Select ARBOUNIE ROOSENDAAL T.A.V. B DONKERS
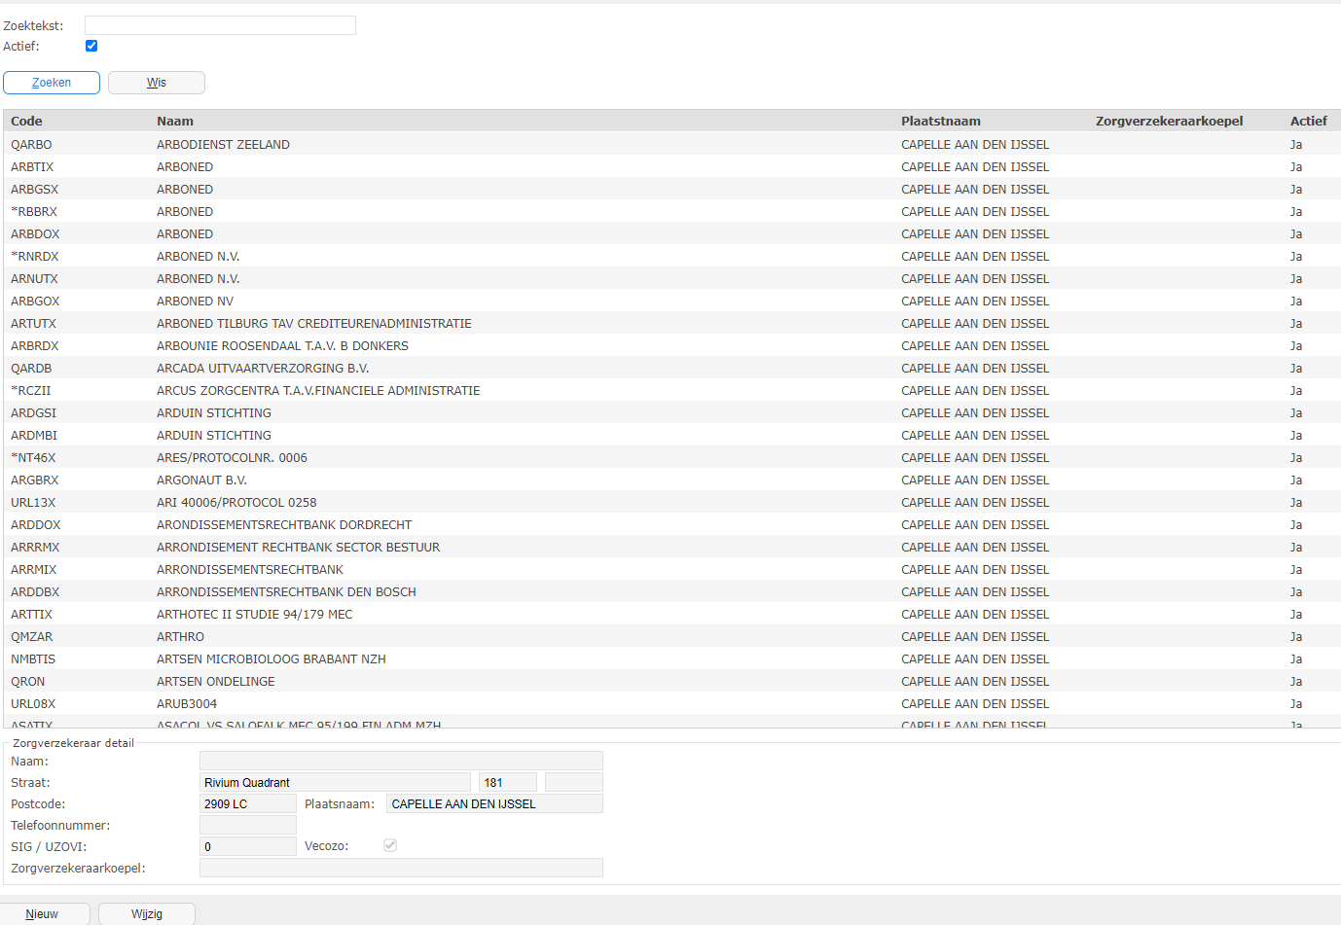The height and width of the screenshot is (925, 1341). [671, 345]
